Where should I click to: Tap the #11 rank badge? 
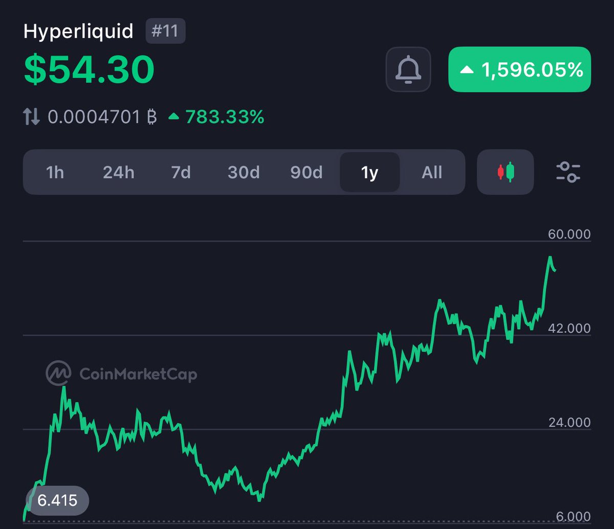[166, 31]
